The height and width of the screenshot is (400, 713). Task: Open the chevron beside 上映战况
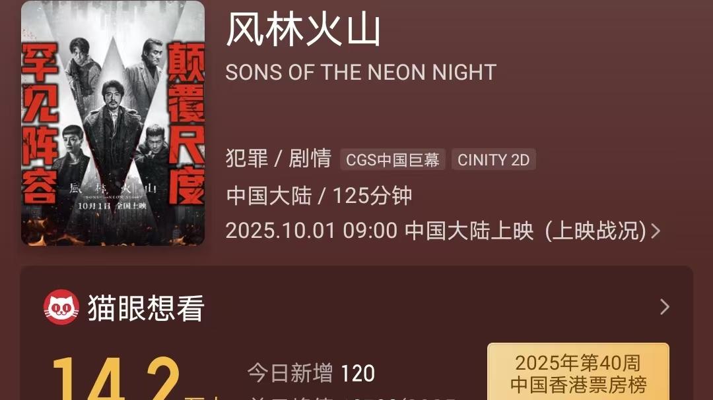pyautogui.click(x=656, y=231)
